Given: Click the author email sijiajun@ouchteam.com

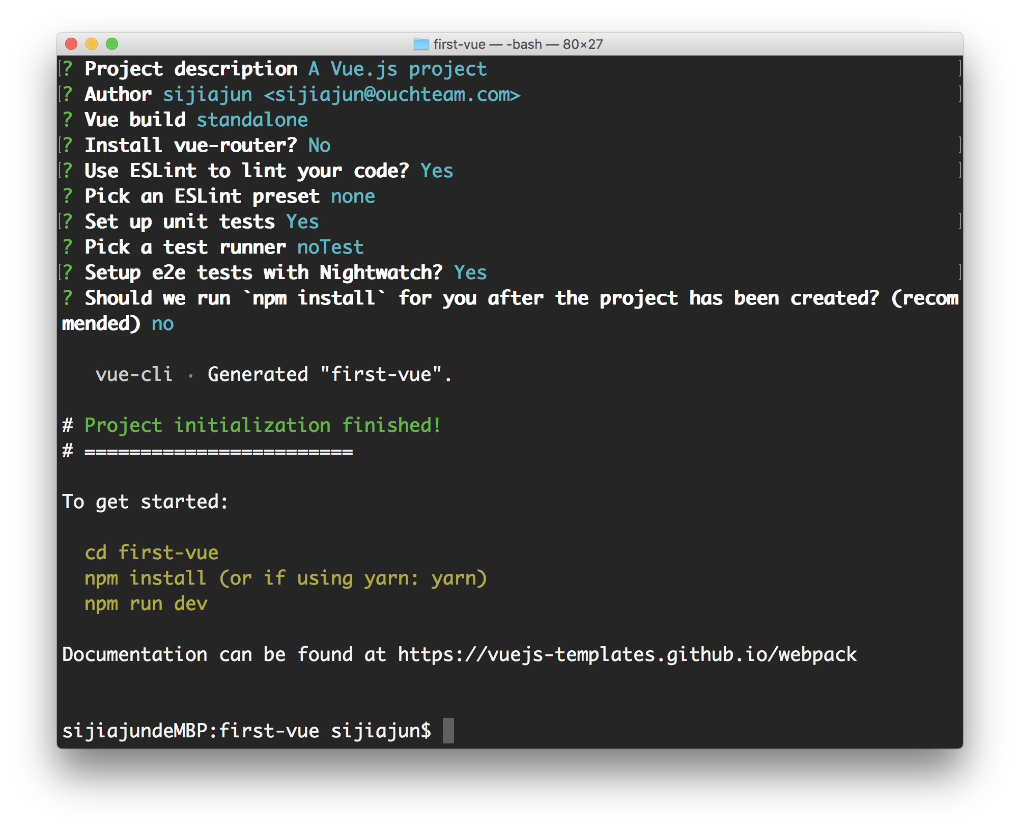Looking at the screenshot, I should tap(392, 95).
